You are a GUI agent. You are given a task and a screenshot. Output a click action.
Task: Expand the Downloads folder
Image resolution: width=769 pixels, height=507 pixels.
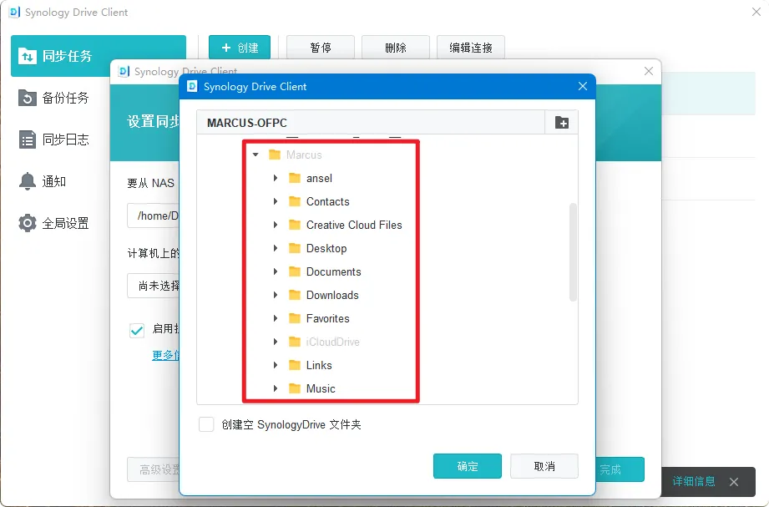(x=276, y=295)
